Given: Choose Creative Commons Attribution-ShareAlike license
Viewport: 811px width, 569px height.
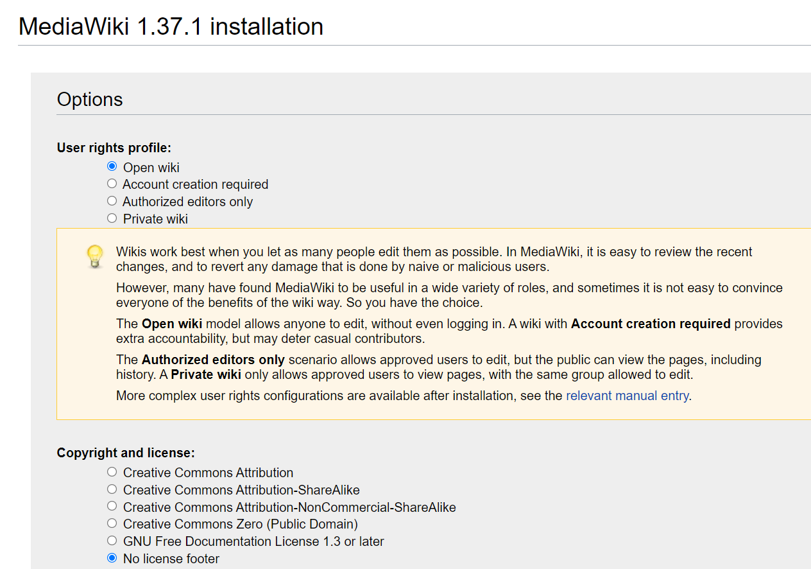Looking at the screenshot, I should 112,489.
